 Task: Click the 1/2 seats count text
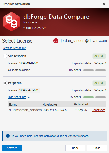[x=75, y=97]
